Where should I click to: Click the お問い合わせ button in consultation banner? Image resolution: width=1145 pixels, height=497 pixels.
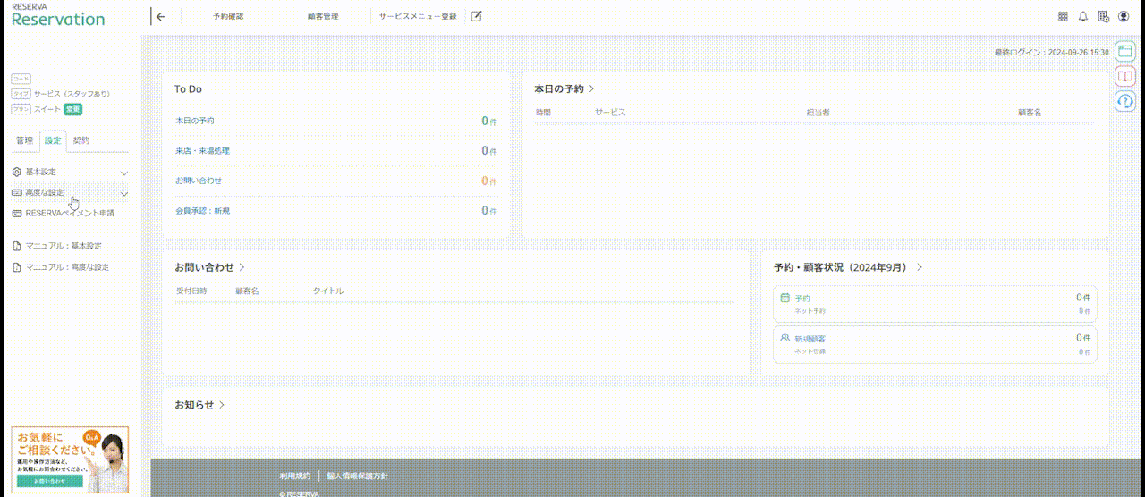click(50, 481)
